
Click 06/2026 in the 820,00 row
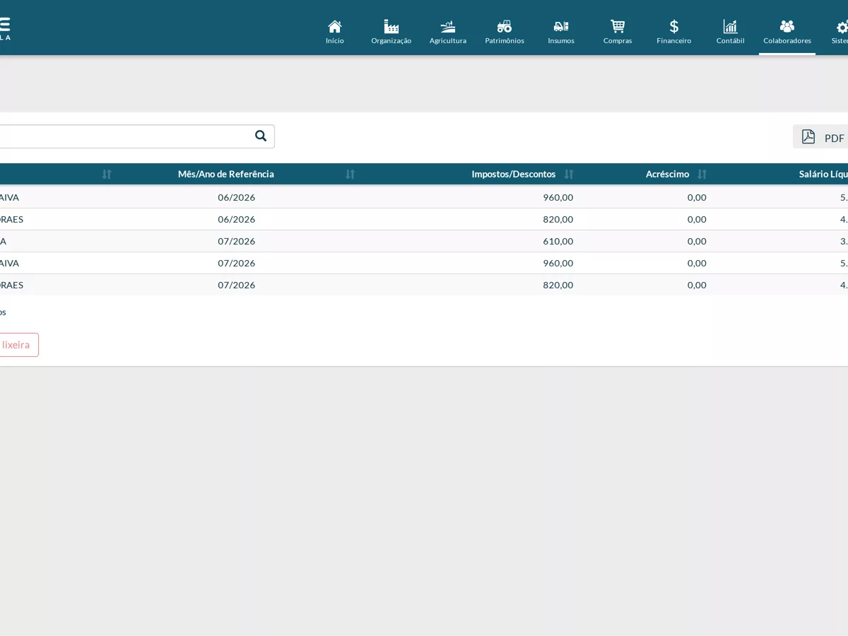pos(237,219)
